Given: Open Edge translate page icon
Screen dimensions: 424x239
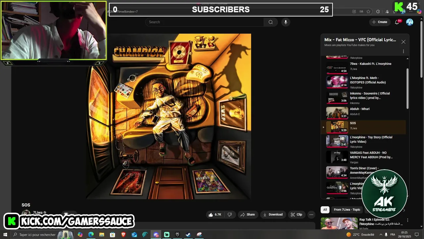Looking at the screenshot, I should tap(361, 11).
